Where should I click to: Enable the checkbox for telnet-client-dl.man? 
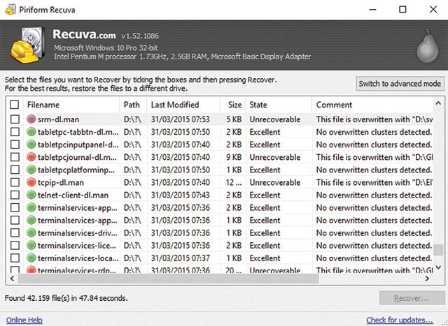click(x=15, y=195)
